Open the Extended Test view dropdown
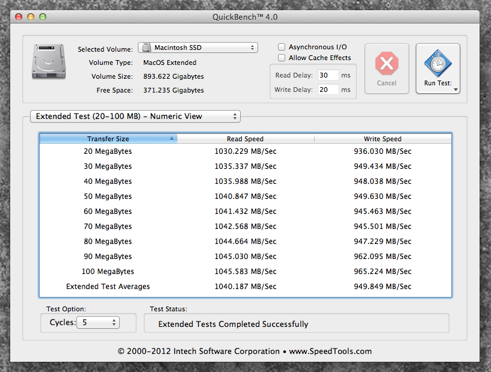 pos(135,117)
